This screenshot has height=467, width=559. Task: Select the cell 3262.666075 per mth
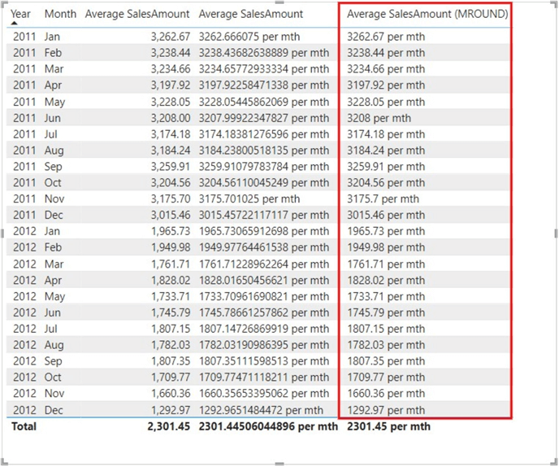pos(249,37)
